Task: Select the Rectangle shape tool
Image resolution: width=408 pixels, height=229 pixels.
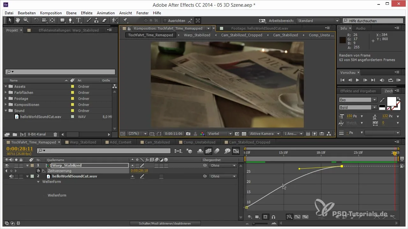Action: (x=63, y=20)
